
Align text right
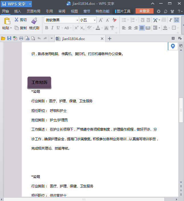pyautogui.click(x=136, y=28)
